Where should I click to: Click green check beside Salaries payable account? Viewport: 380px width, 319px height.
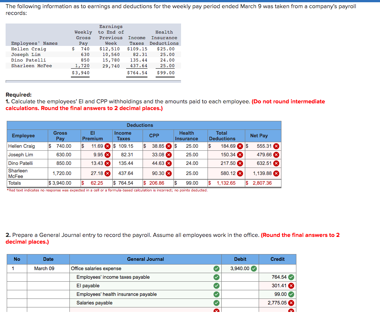tap(217, 303)
